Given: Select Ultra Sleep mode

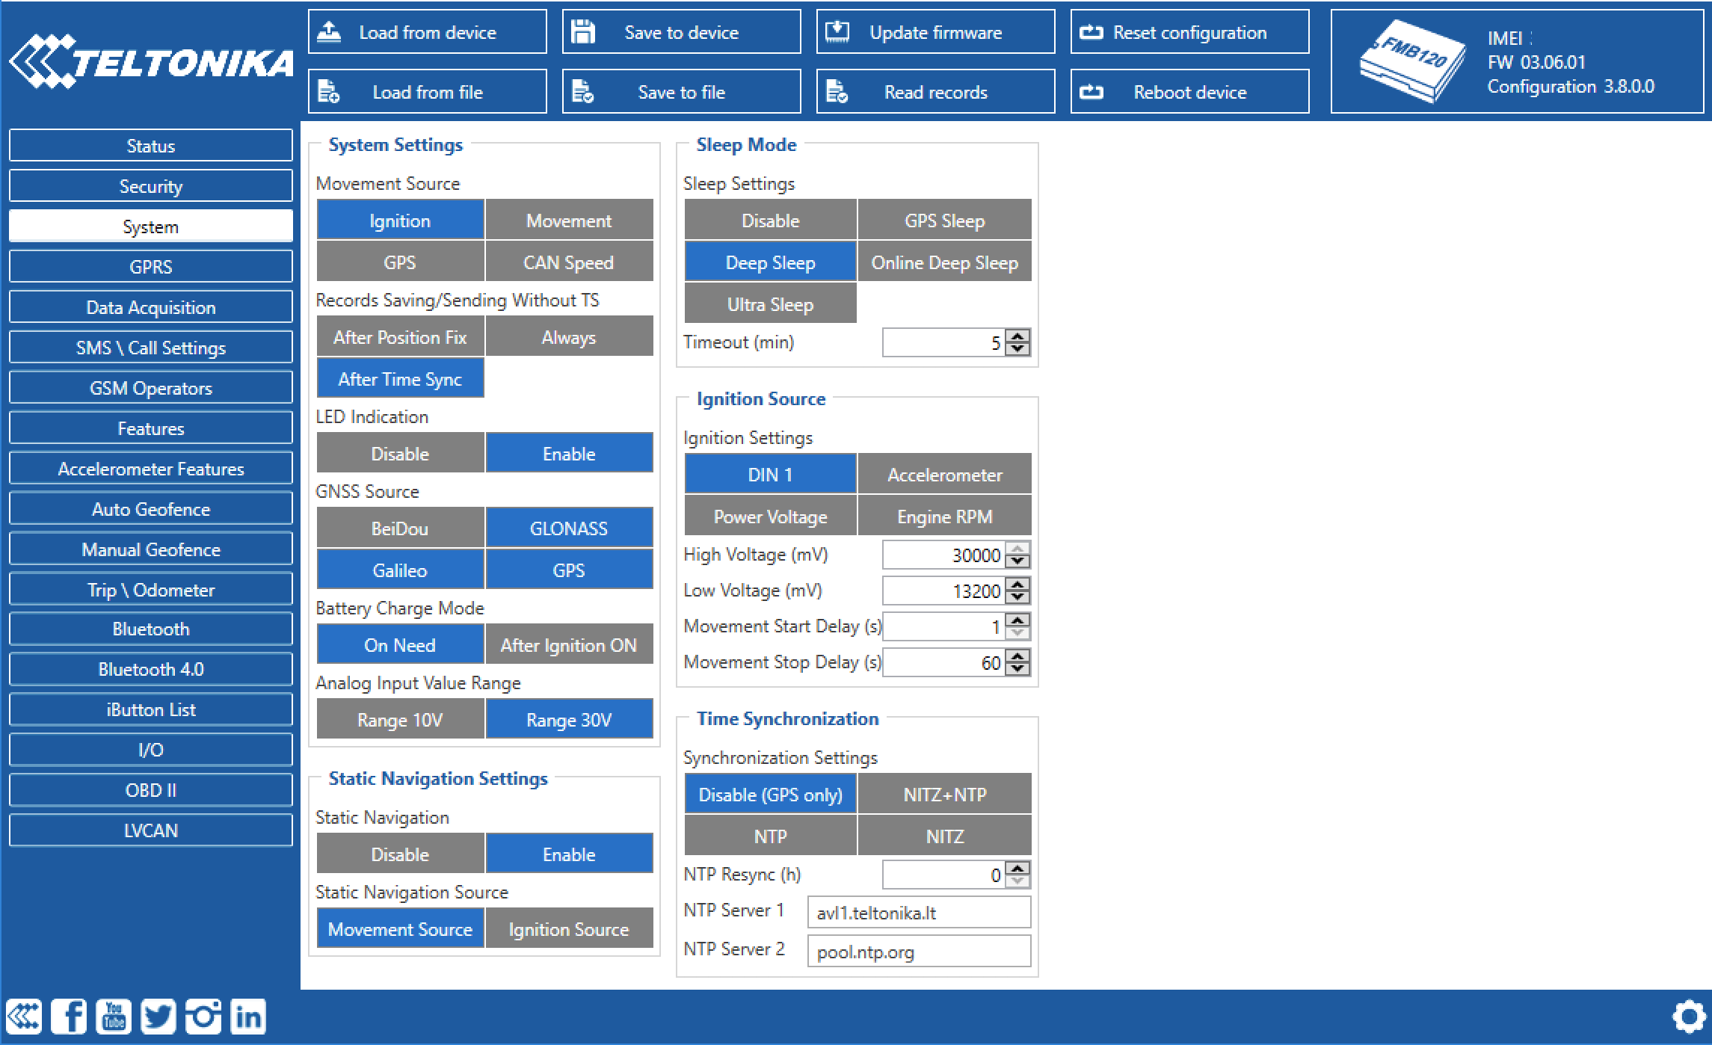Looking at the screenshot, I should point(770,304).
